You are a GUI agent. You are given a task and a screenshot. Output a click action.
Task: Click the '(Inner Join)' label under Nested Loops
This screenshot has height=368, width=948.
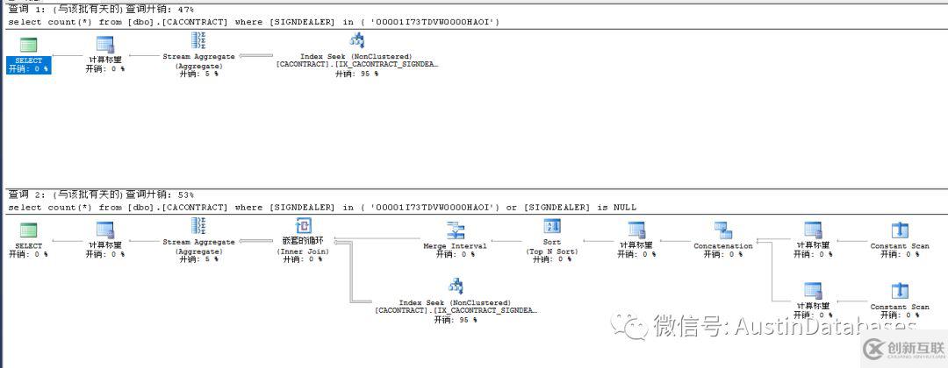pos(303,251)
